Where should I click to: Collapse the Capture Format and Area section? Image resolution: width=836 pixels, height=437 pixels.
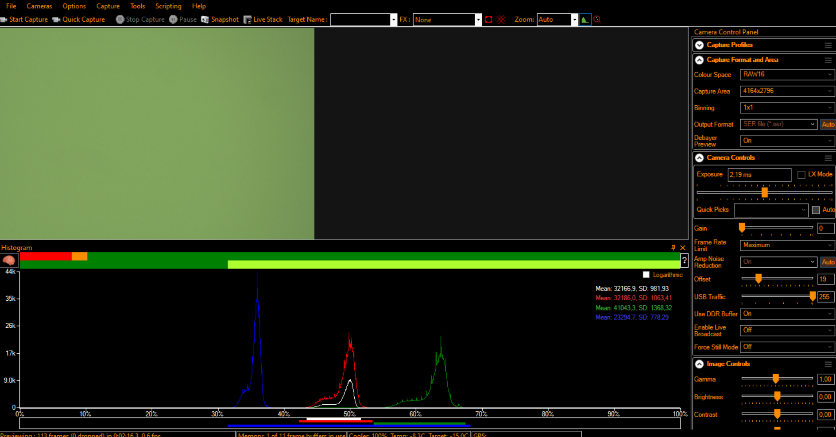pyautogui.click(x=700, y=60)
